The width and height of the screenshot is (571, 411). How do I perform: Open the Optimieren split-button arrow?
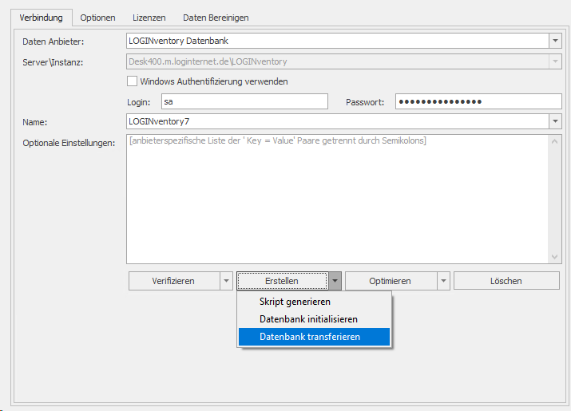point(443,281)
